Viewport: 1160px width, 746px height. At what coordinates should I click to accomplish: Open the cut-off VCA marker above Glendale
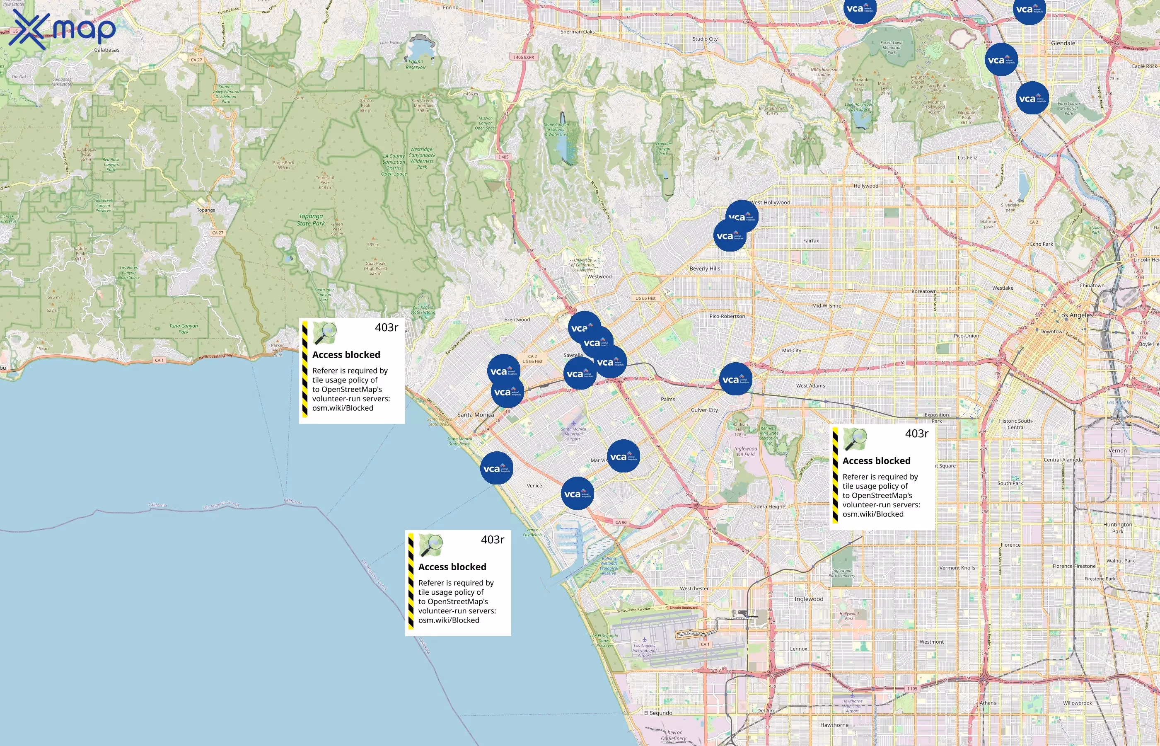point(1029,10)
